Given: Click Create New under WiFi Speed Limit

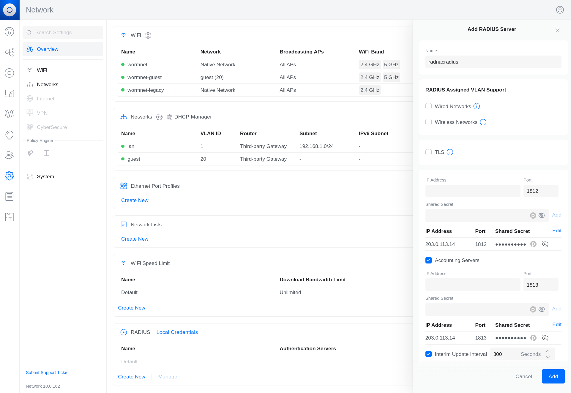Looking at the screenshot, I should pyautogui.click(x=131, y=308).
